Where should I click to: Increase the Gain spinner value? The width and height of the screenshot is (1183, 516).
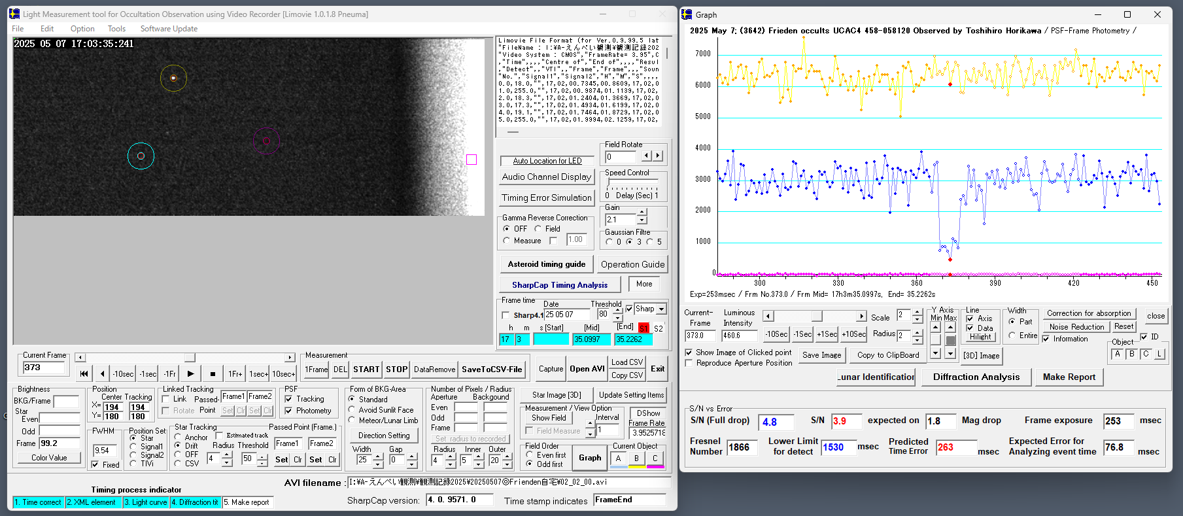[x=642, y=213]
